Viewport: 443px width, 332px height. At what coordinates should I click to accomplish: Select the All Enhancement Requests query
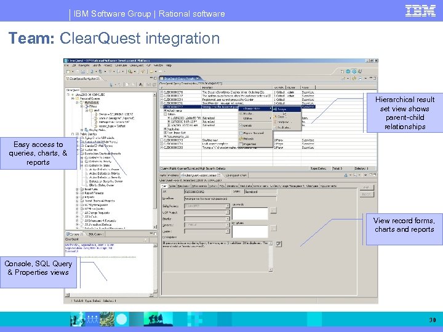tap(100, 221)
